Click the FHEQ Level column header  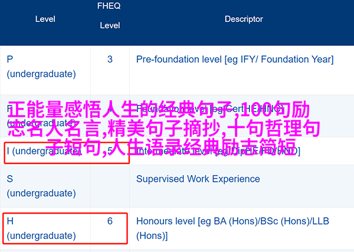(109, 15)
